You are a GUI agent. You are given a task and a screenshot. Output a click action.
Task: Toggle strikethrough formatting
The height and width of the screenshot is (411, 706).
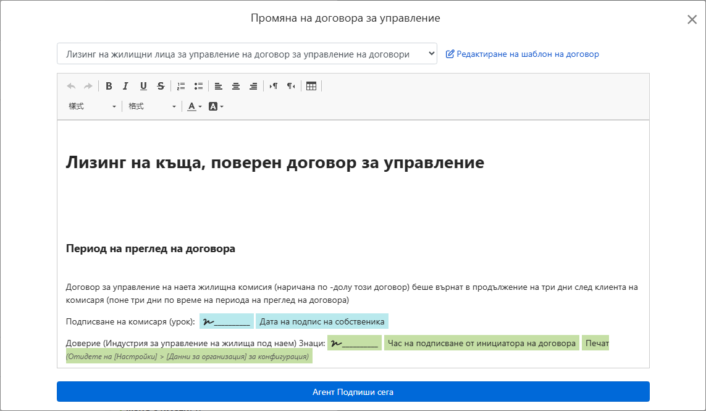point(161,86)
